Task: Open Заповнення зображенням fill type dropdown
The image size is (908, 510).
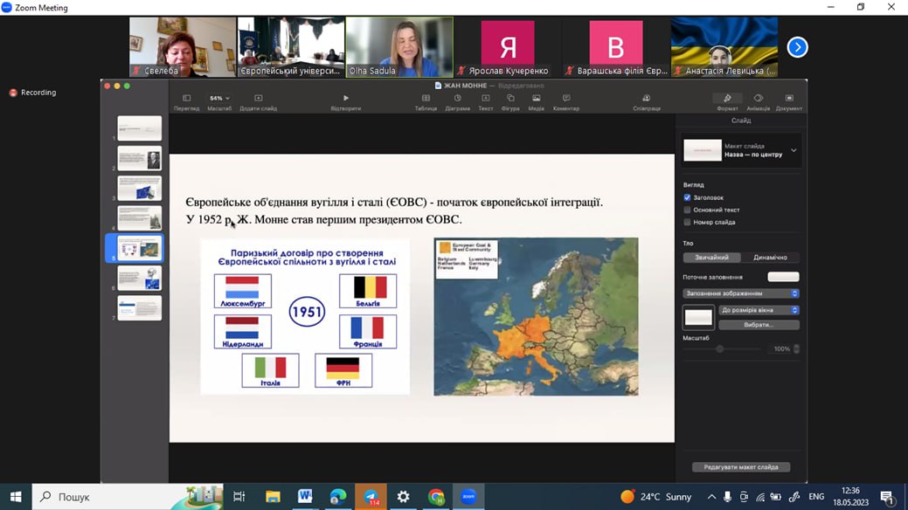Action: [x=741, y=293]
